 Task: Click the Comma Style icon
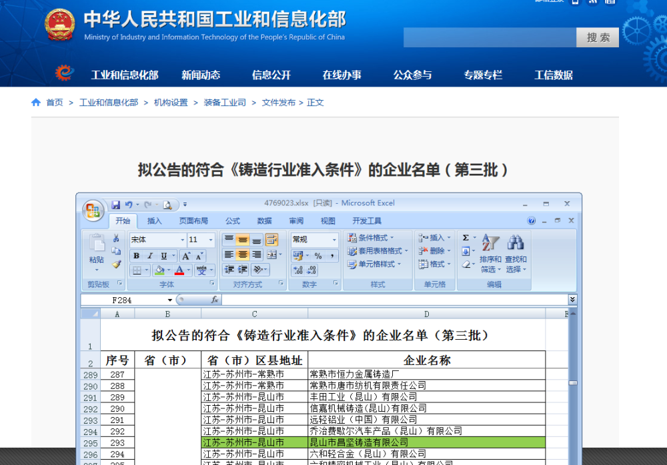coord(331,256)
